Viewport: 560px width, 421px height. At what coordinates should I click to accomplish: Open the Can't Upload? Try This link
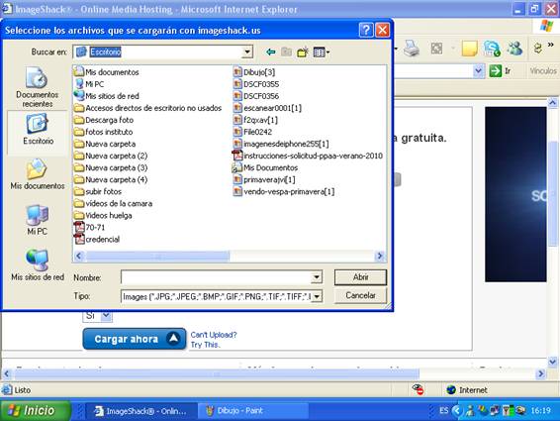tap(214, 340)
